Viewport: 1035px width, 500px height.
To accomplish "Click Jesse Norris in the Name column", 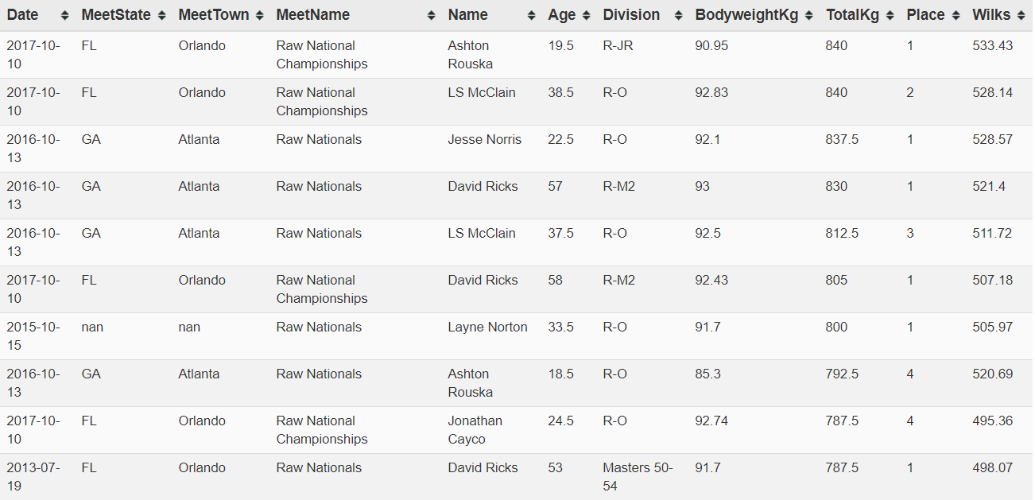I will 485,139.
